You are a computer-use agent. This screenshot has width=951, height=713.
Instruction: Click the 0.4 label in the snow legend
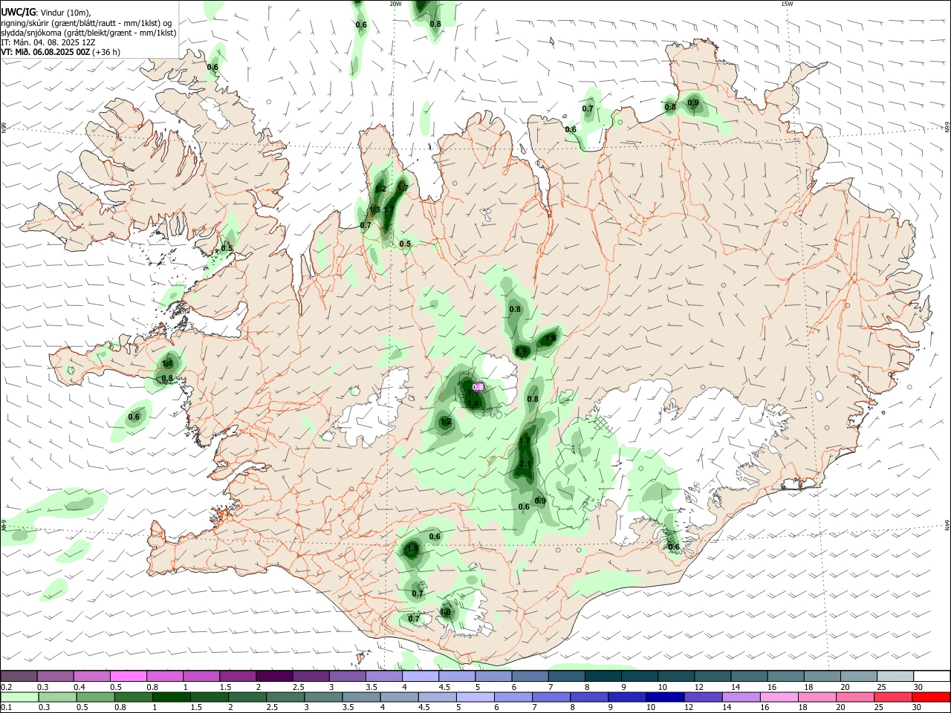click(x=79, y=687)
